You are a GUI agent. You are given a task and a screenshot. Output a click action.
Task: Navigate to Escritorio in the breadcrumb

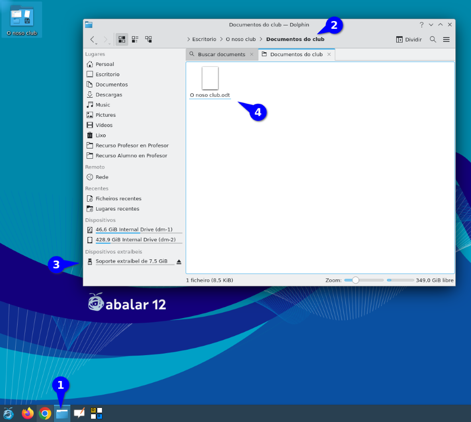click(x=204, y=40)
